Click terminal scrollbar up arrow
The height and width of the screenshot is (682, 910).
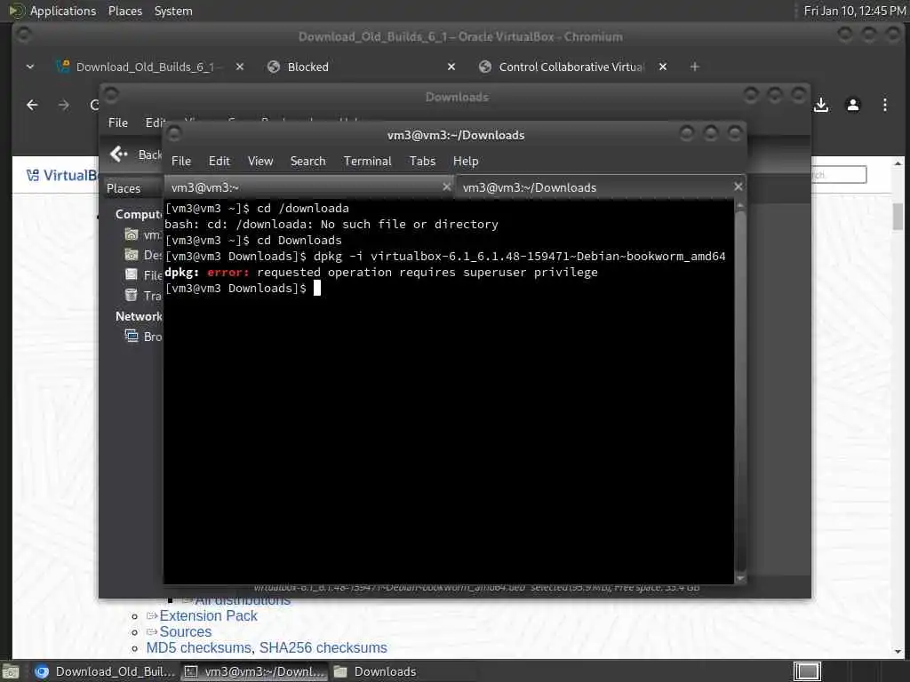(x=740, y=206)
